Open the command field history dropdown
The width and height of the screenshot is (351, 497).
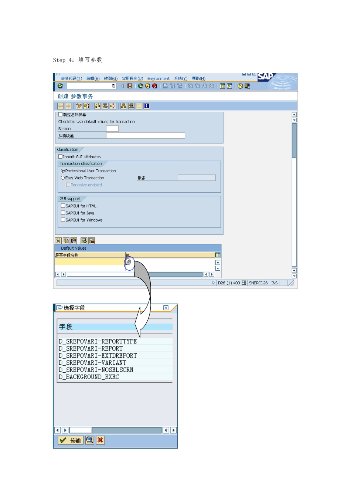pos(114,86)
